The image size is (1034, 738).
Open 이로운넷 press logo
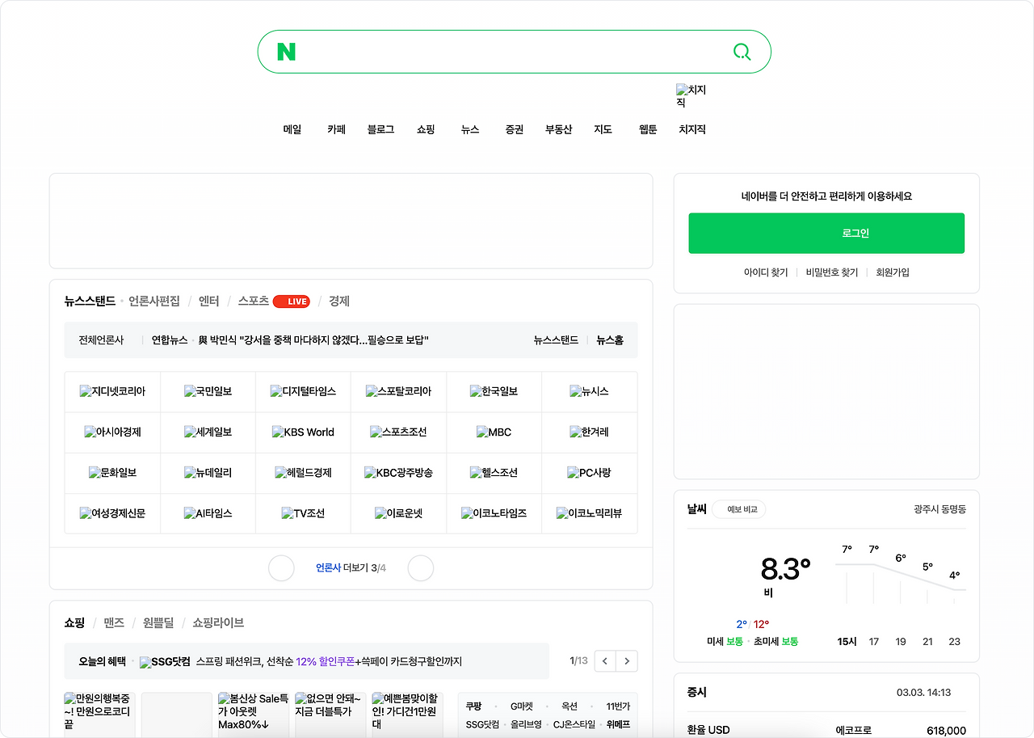(398, 513)
